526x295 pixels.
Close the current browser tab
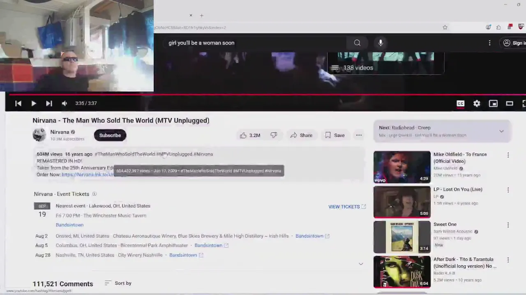click(191, 16)
